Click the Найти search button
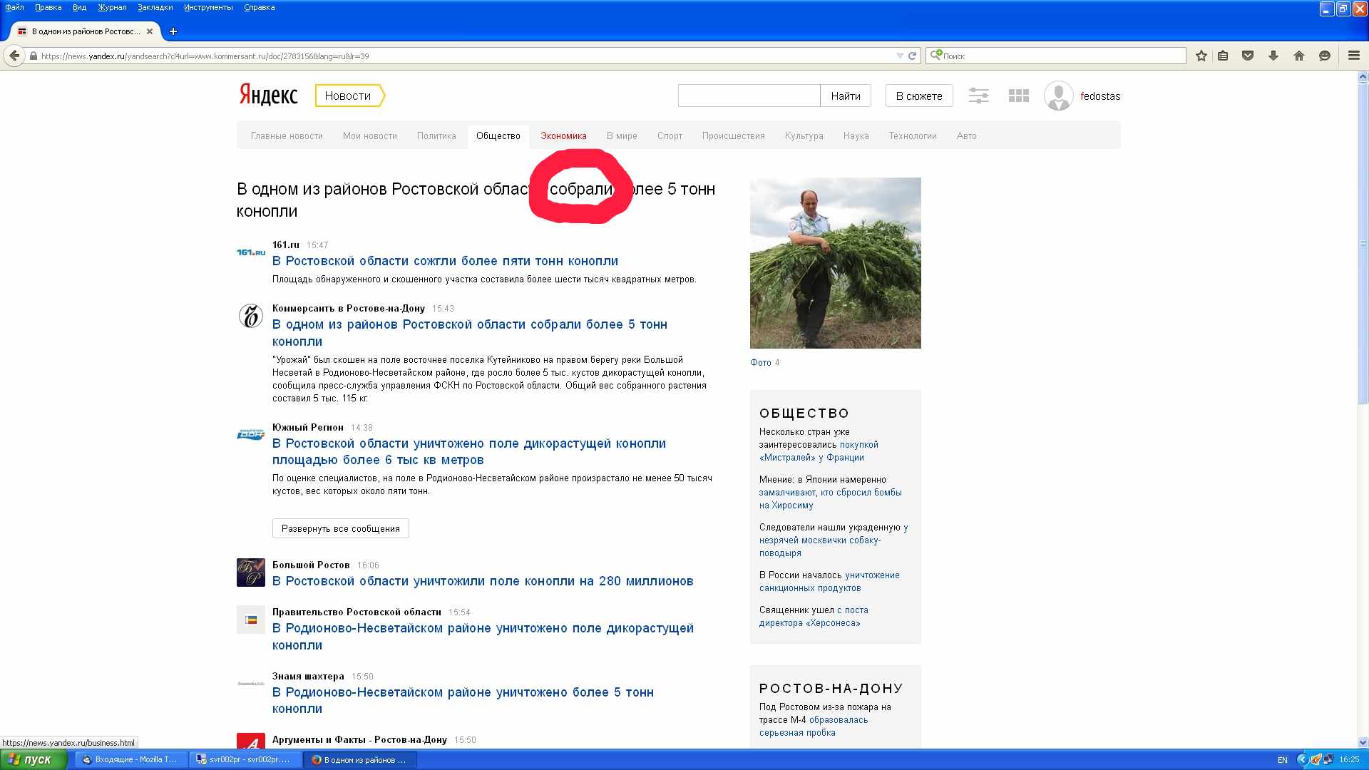The height and width of the screenshot is (770, 1369). pos(846,96)
